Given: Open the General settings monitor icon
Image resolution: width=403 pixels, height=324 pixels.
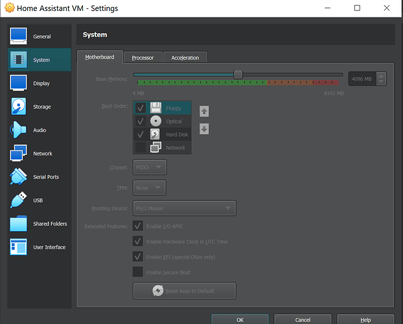Looking at the screenshot, I should 18,36.
